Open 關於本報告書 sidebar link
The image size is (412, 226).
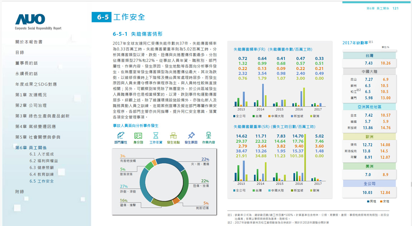pyautogui.click(x=29, y=42)
